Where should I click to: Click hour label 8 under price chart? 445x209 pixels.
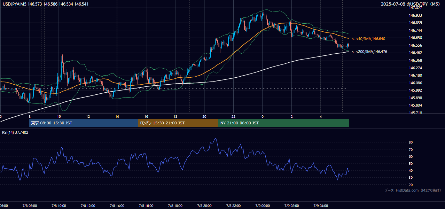click(30, 116)
